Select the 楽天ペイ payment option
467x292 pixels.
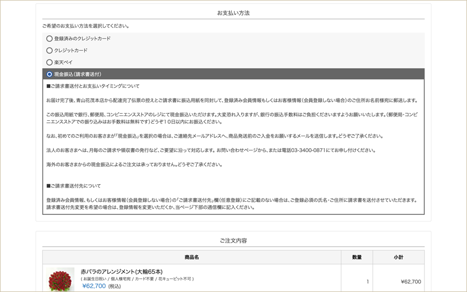(x=50, y=62)
